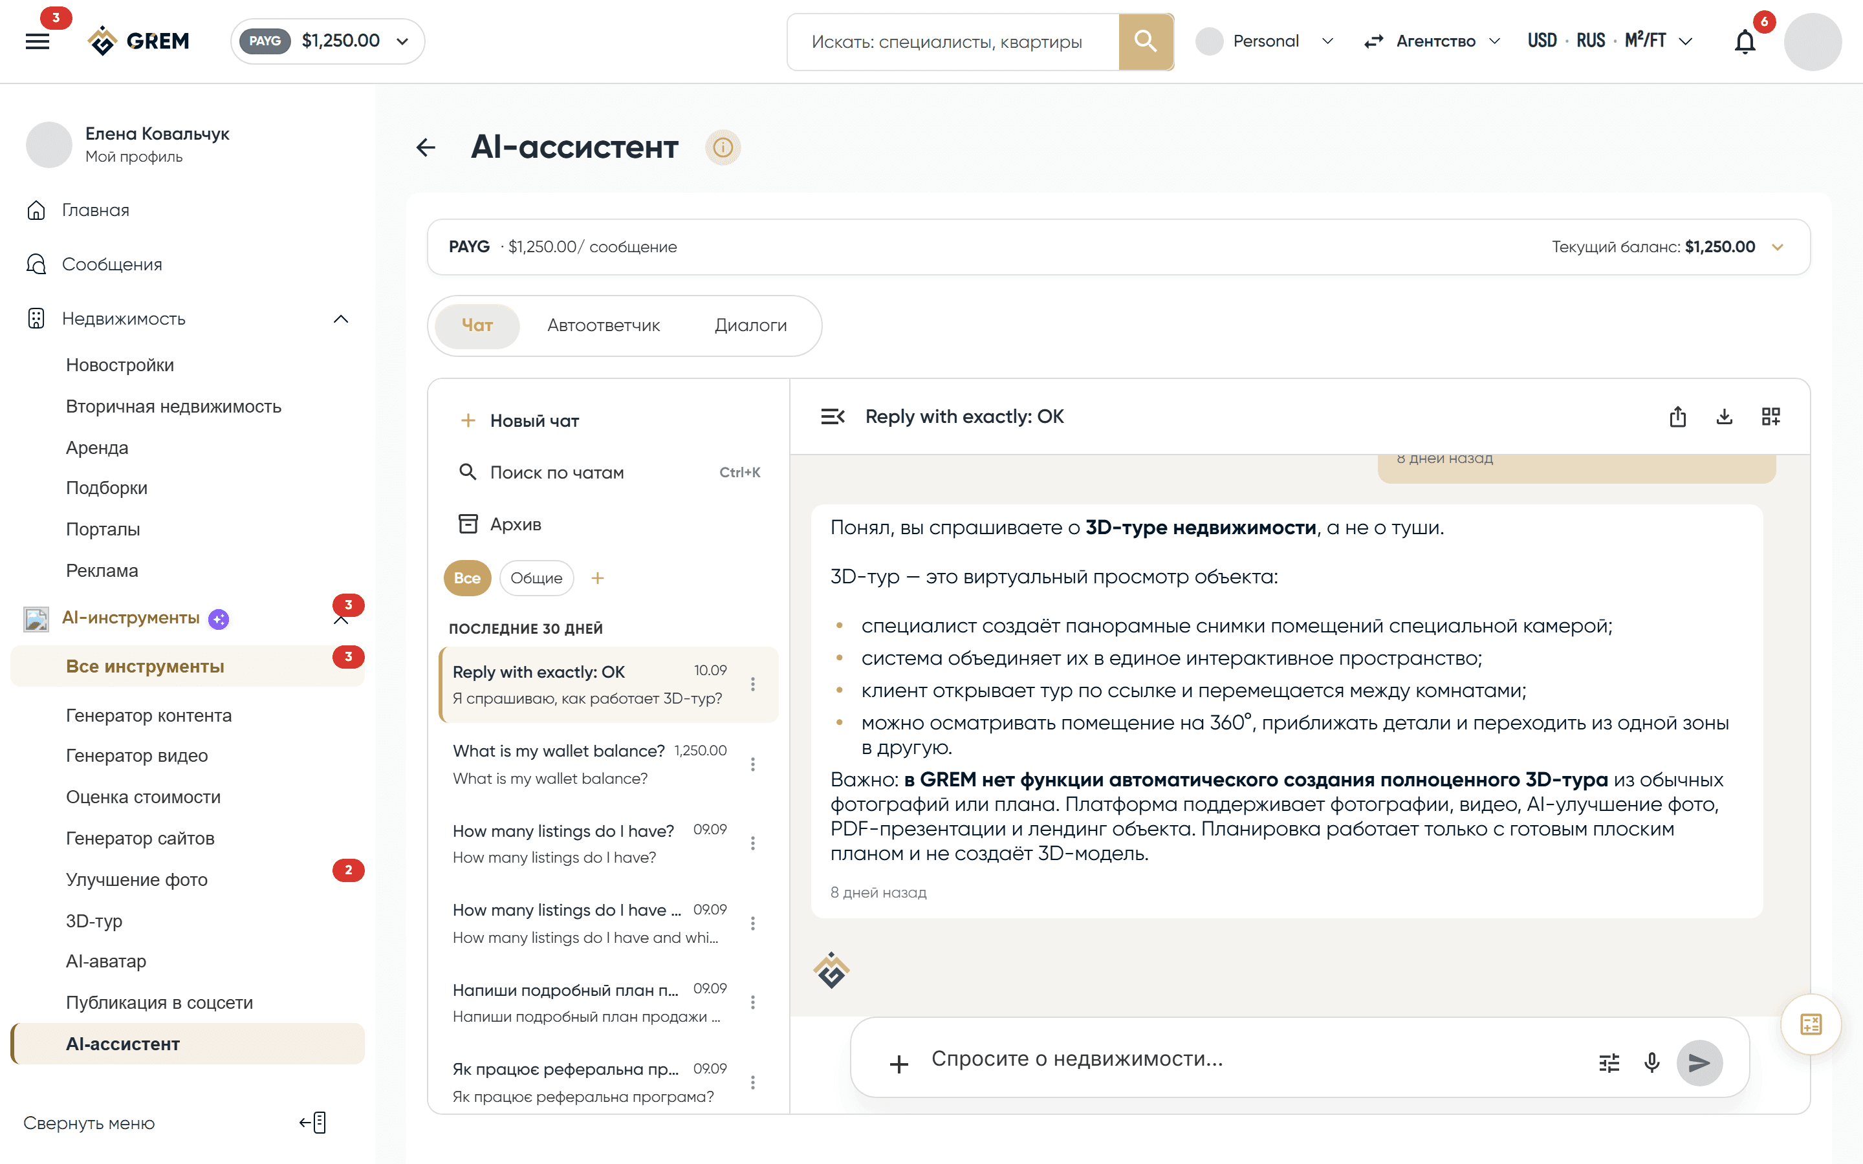The image size is (1863, 1164).
Task: Select the Чат tab
Action: [x=477, y=326]
